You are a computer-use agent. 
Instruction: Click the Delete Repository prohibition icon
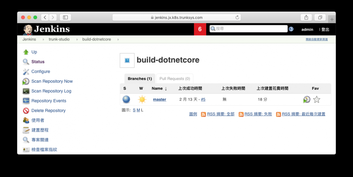[x=26, y=110]
